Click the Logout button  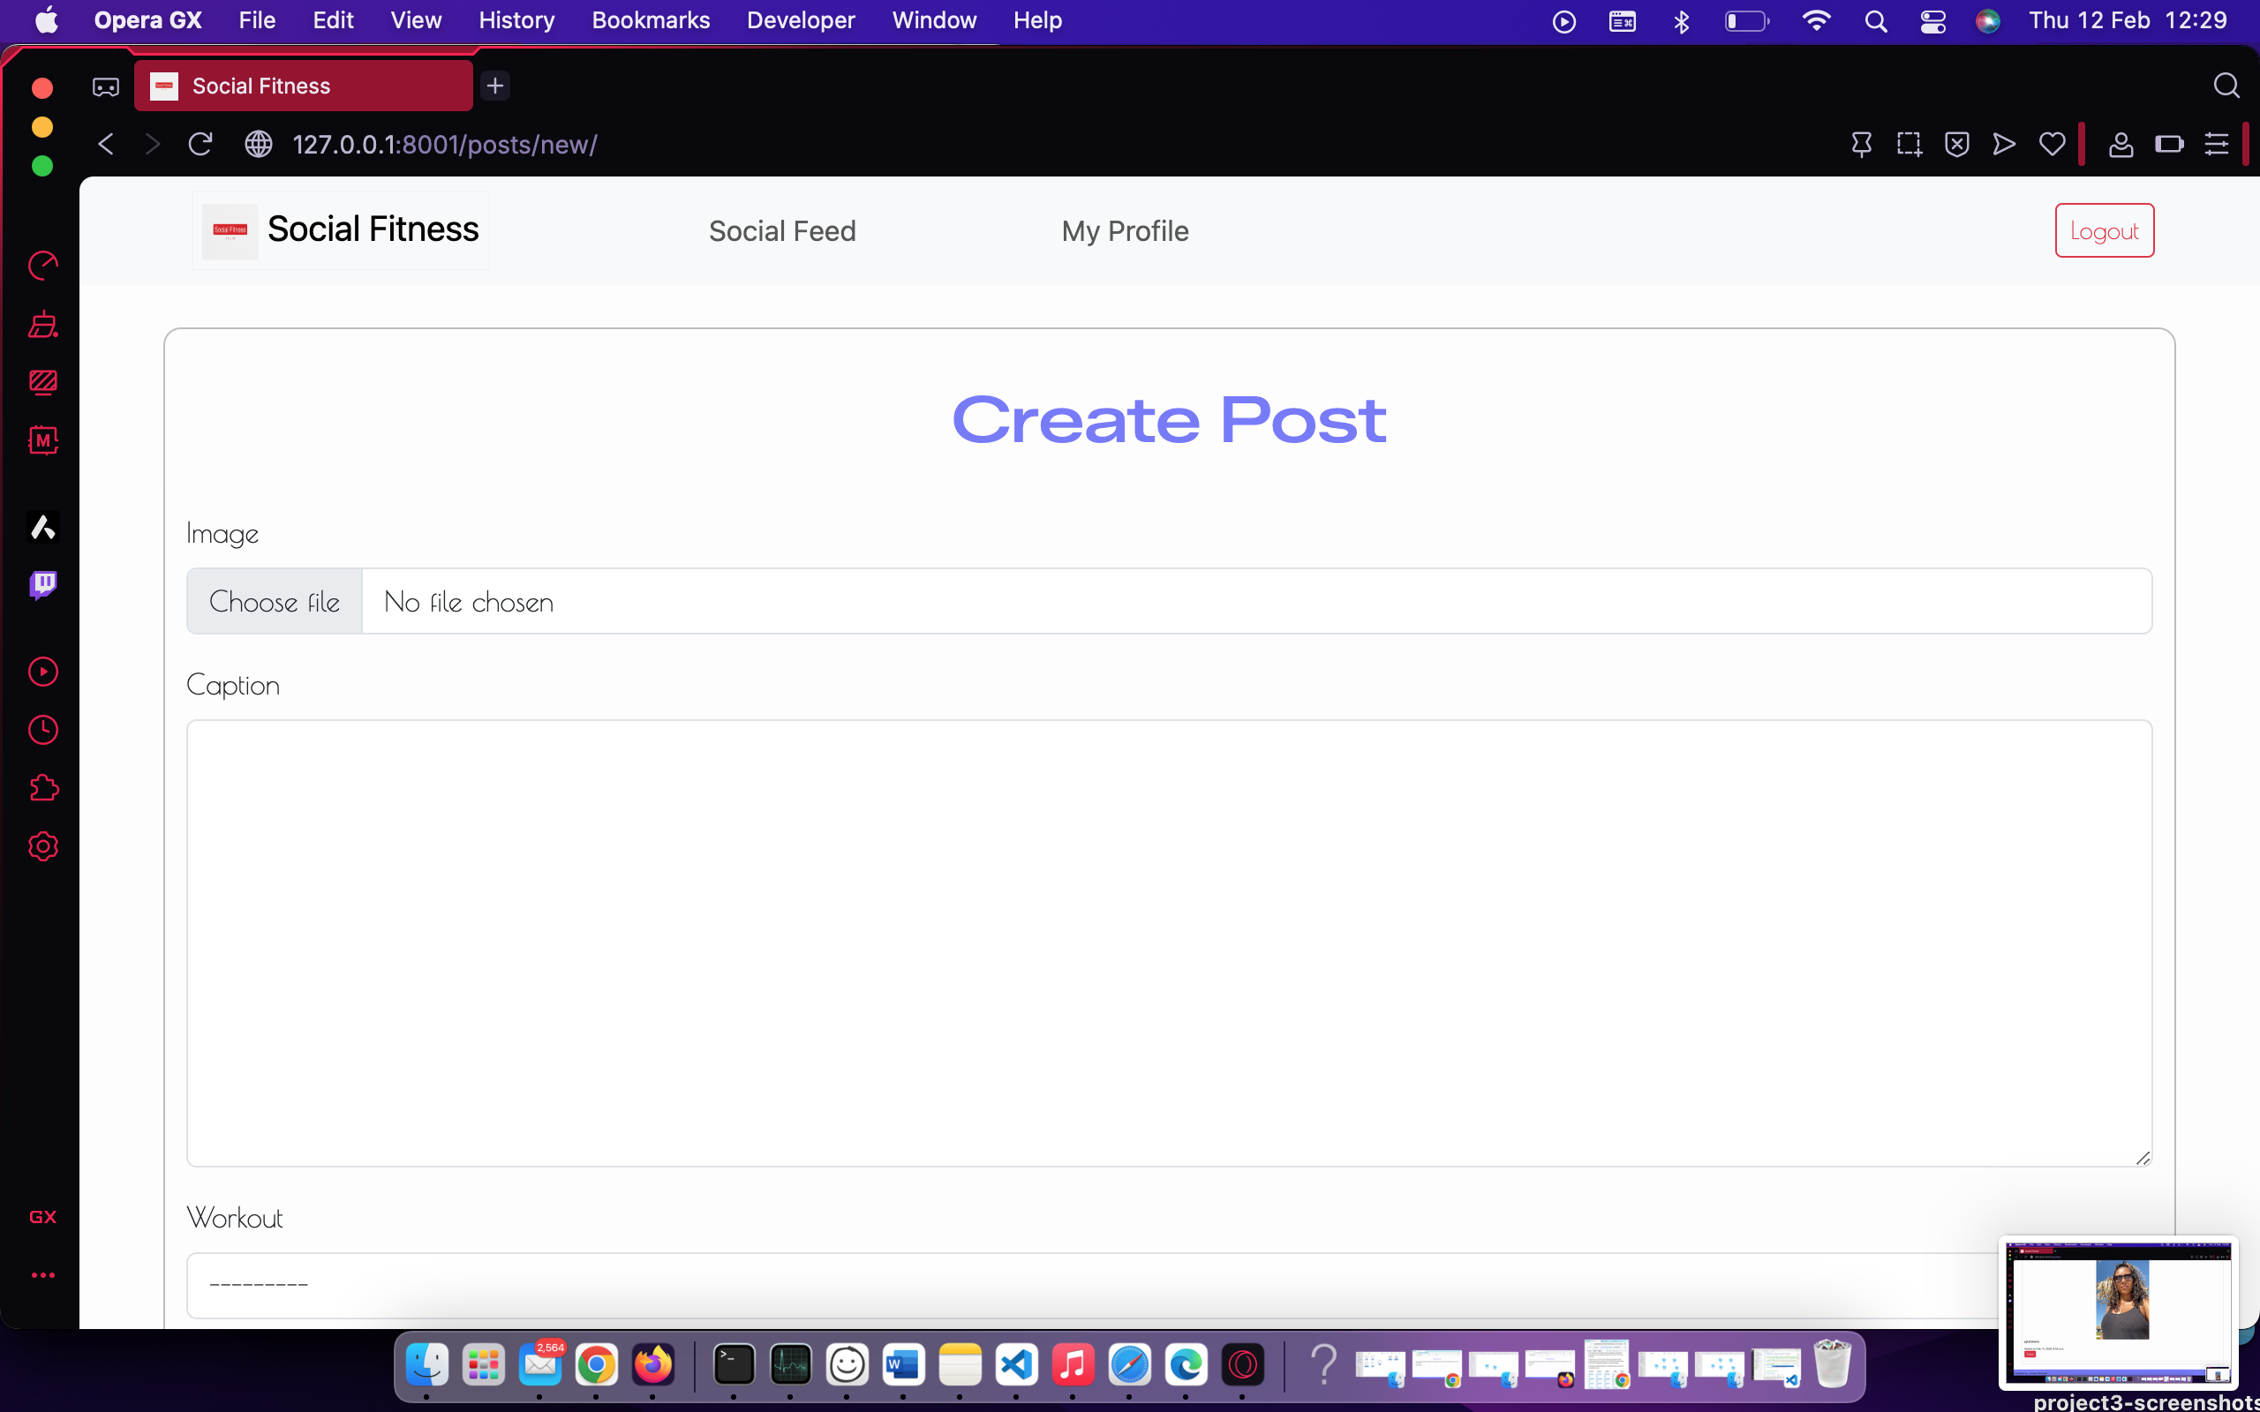2104,229
